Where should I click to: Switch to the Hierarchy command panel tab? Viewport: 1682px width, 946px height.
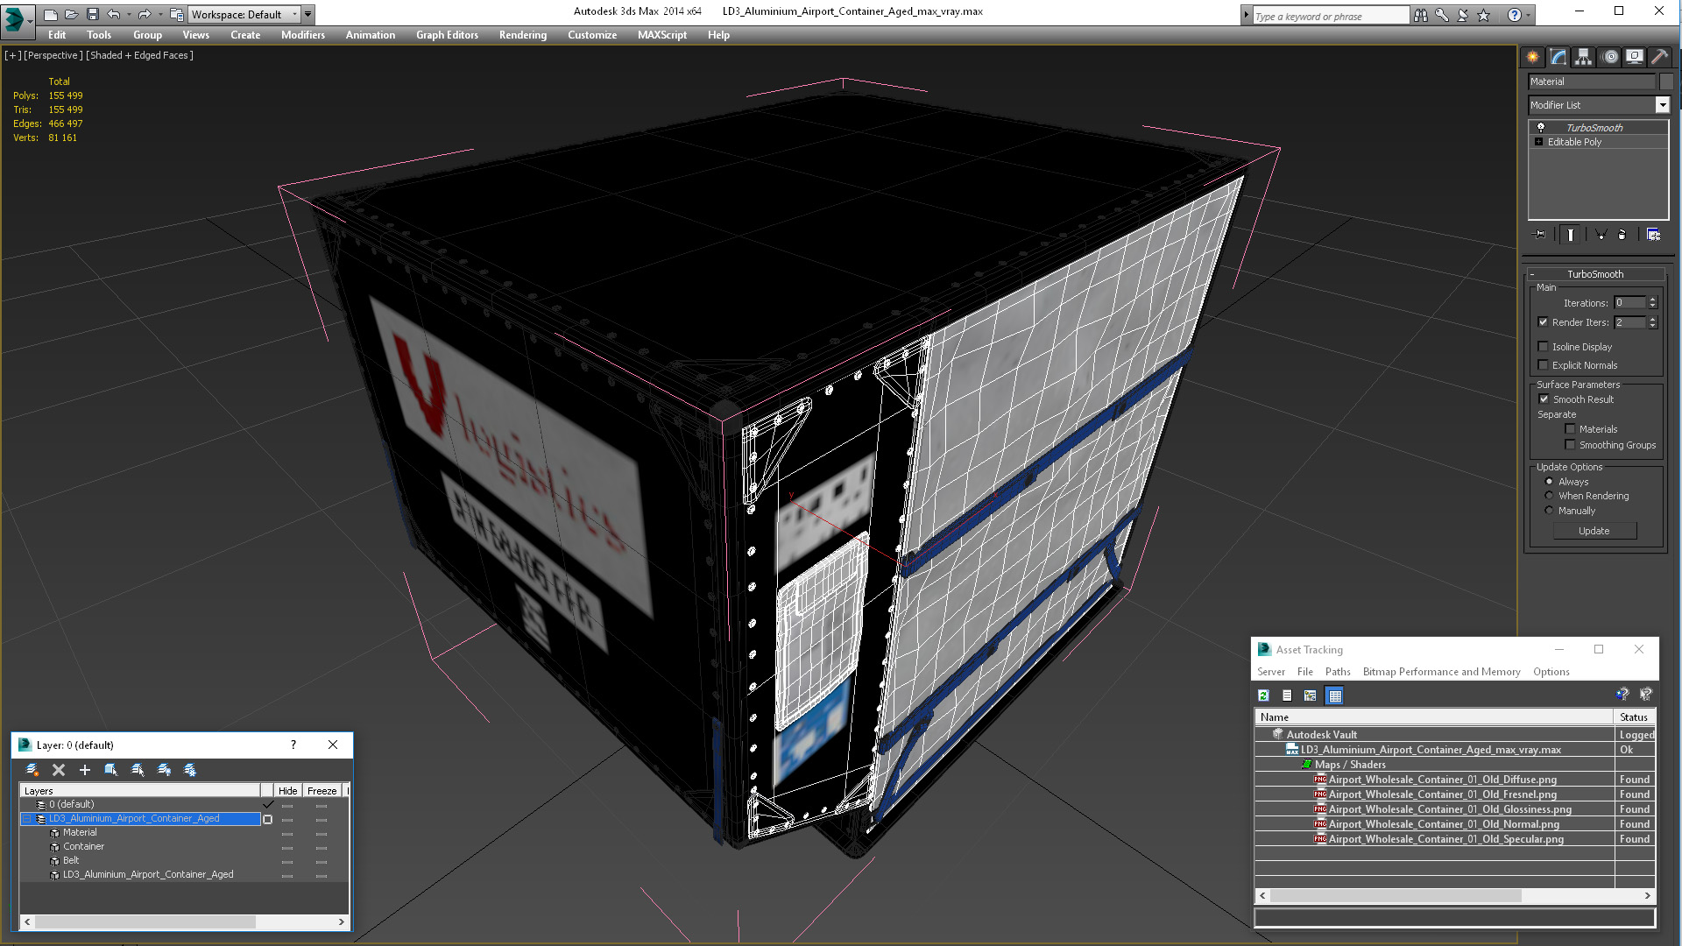click(1584, 57)
